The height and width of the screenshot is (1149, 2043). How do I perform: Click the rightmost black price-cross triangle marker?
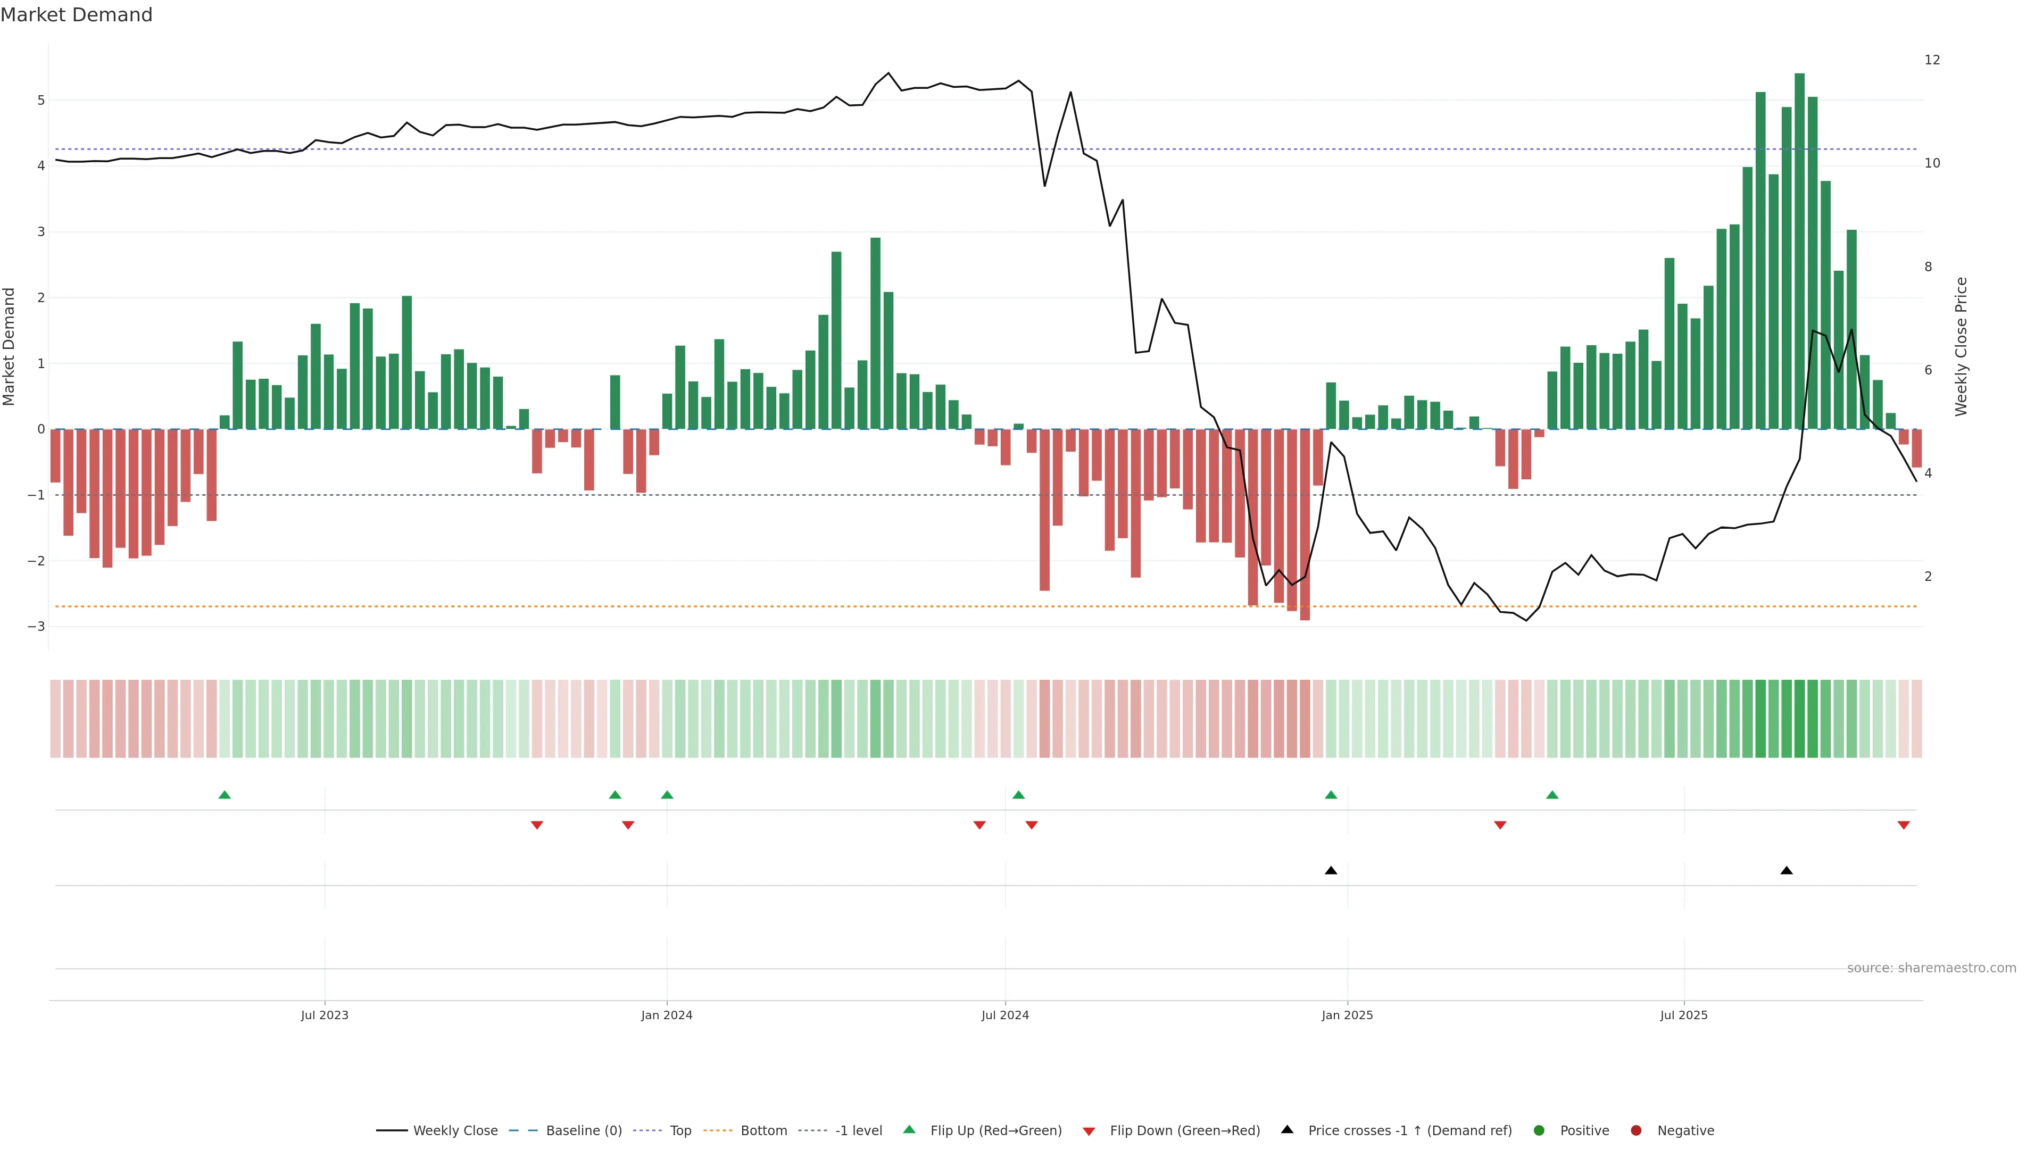pos(1786,871)
